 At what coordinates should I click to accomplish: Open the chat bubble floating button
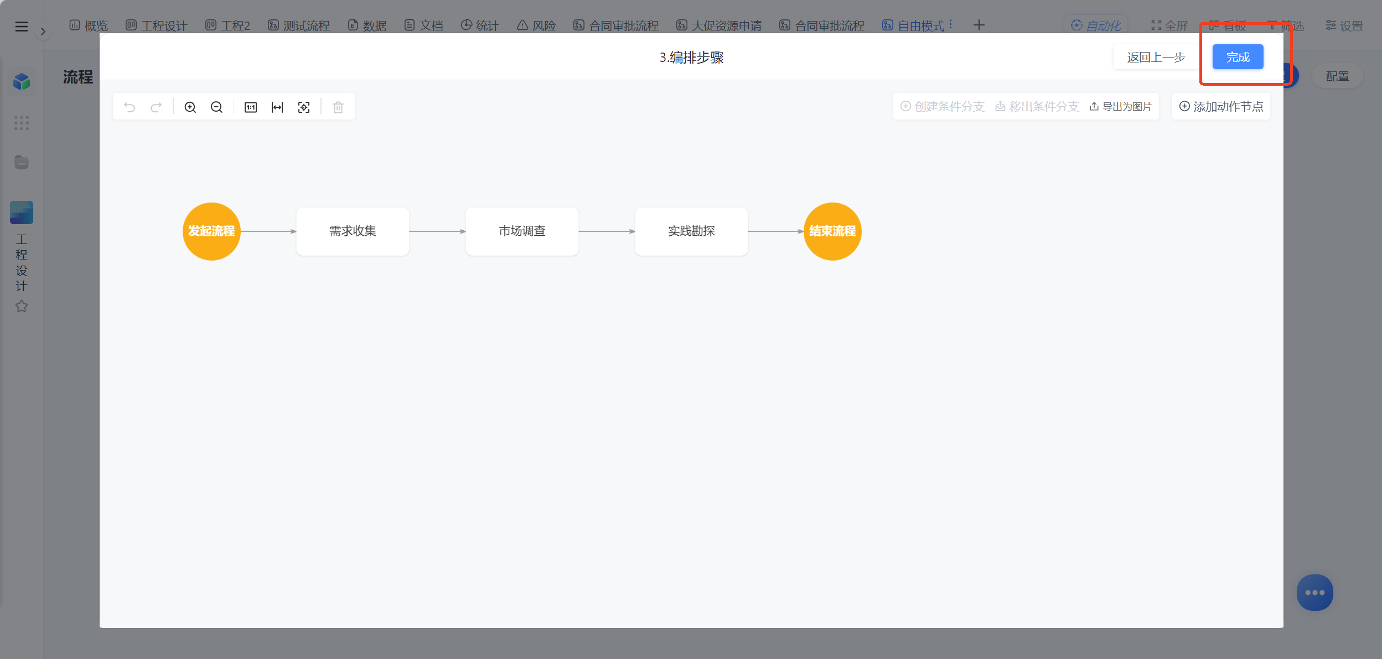1314,592
